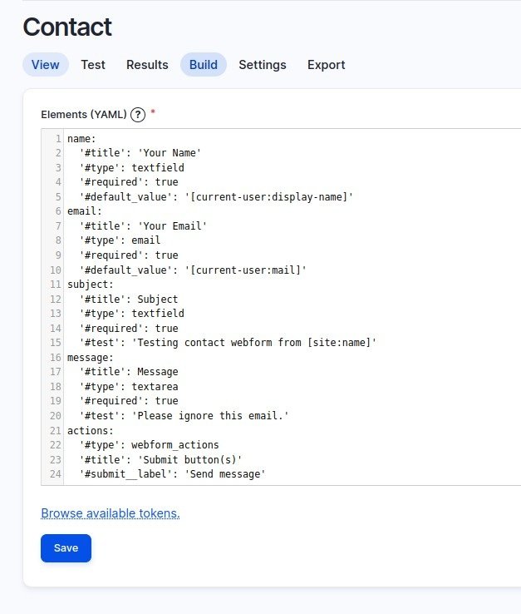Follow the Browse available tokens link
The height and width of the screenshot is (614, 521).
tap(111, 513)
